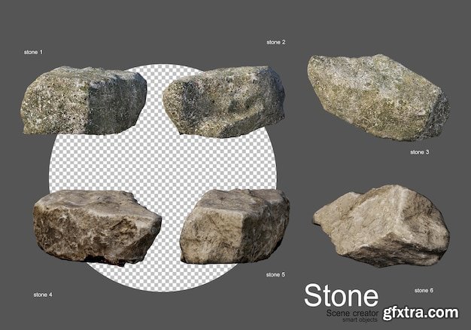471x330 pixels.
Task: Click the "stone 1" text label
Action: pos(33,52)
